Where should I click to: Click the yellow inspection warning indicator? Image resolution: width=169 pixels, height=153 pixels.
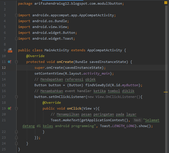166,3
